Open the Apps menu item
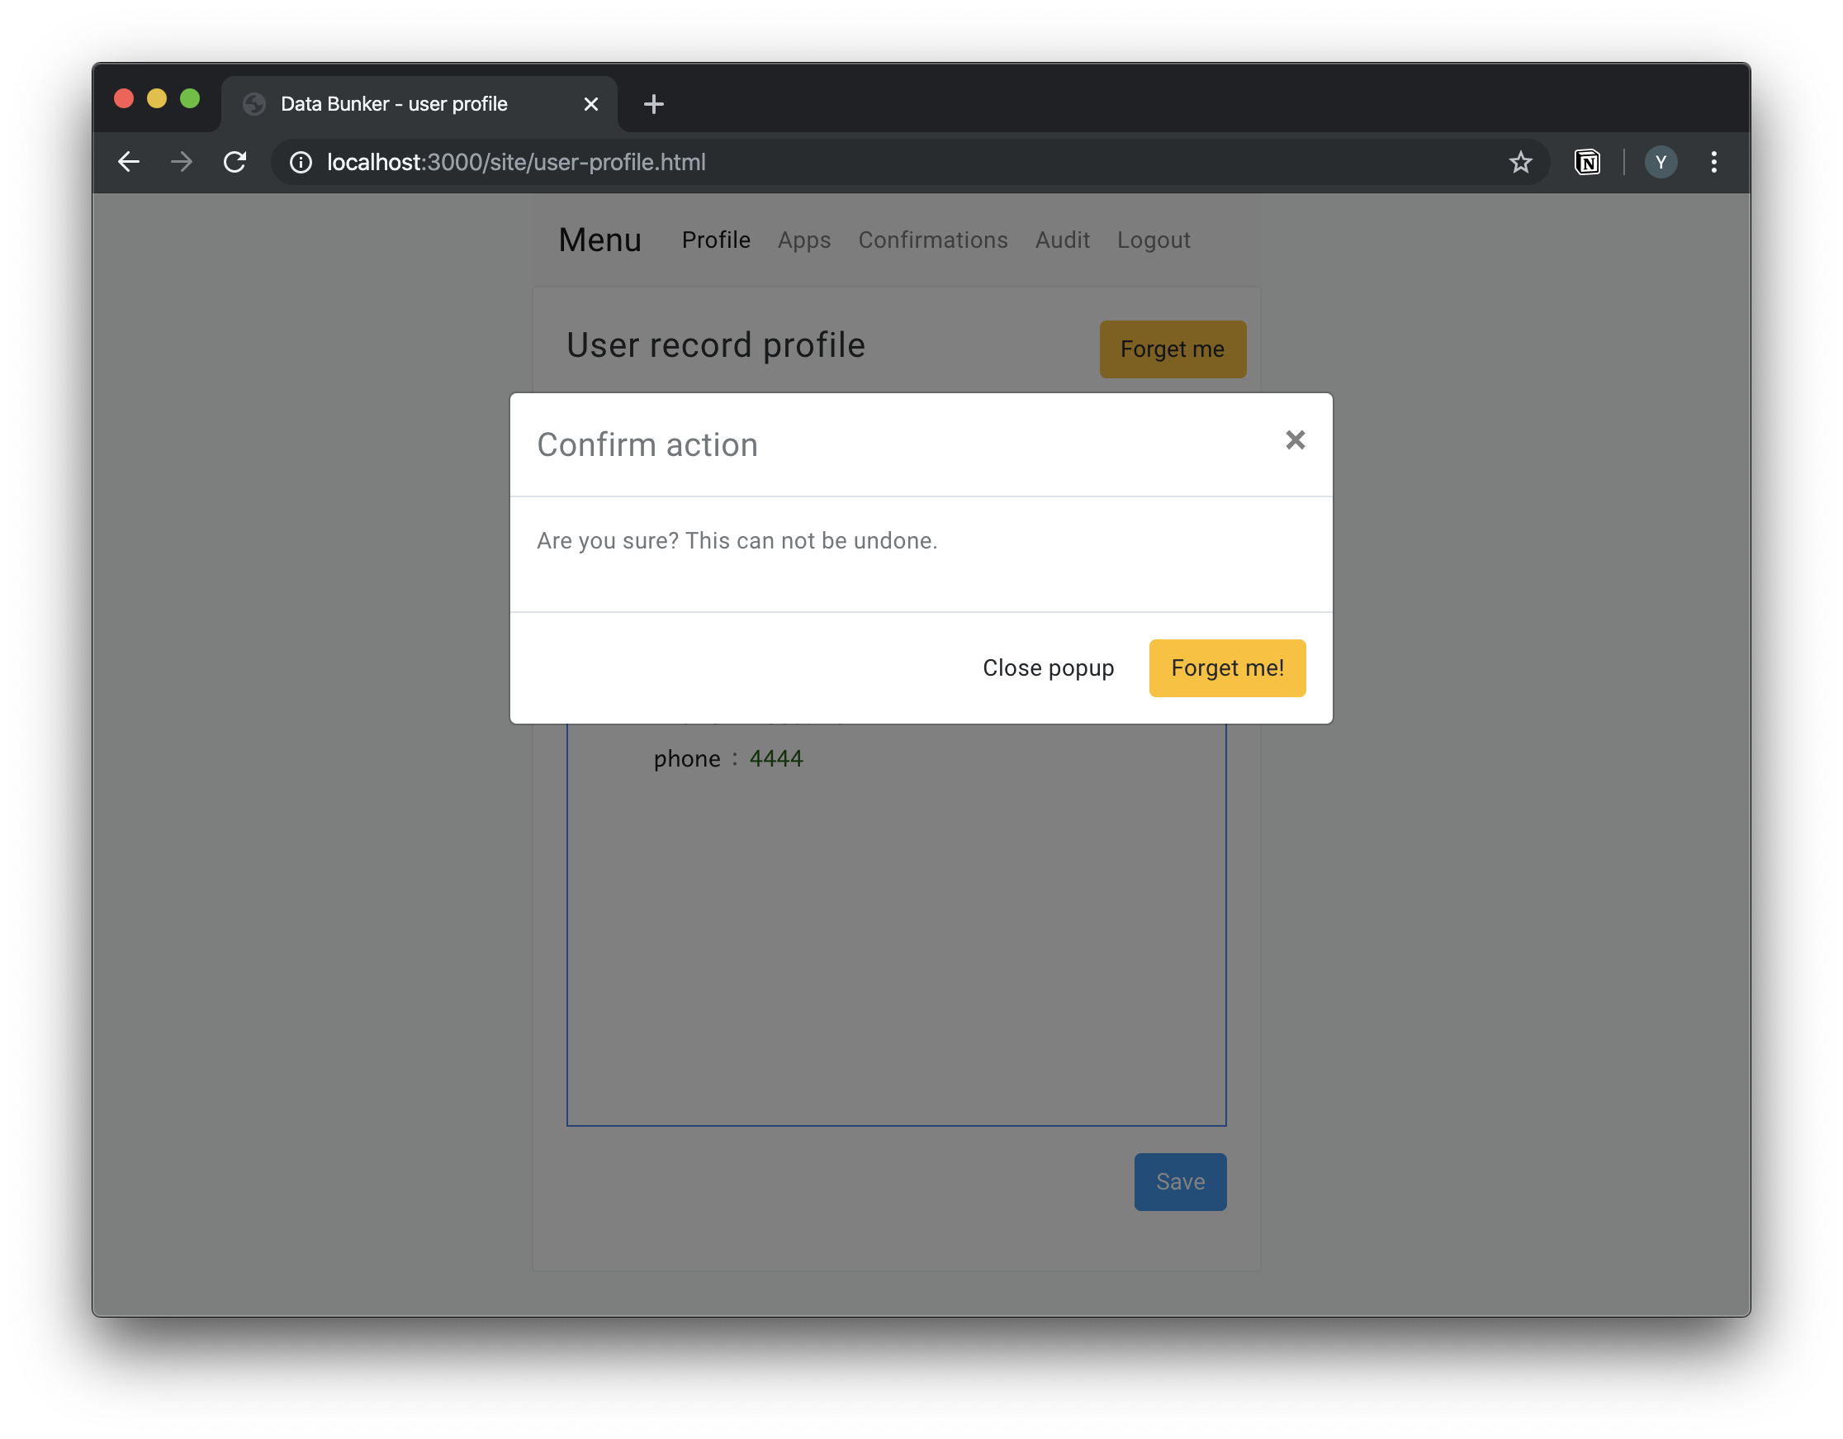 pyautogui.click(x=803, y=240)
